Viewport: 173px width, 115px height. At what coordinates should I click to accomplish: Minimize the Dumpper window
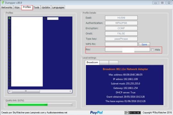point(156,3)
